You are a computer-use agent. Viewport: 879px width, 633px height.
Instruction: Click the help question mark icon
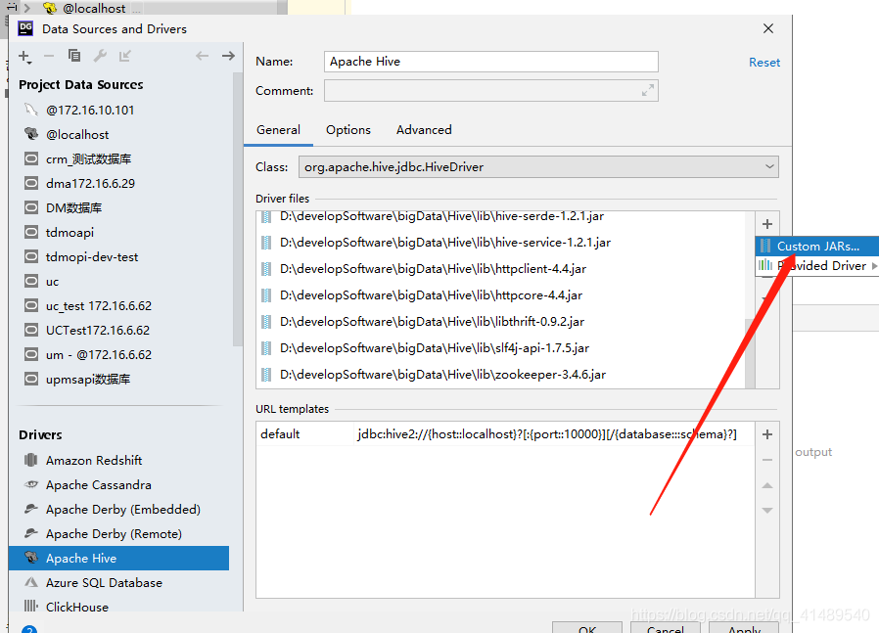29,629
